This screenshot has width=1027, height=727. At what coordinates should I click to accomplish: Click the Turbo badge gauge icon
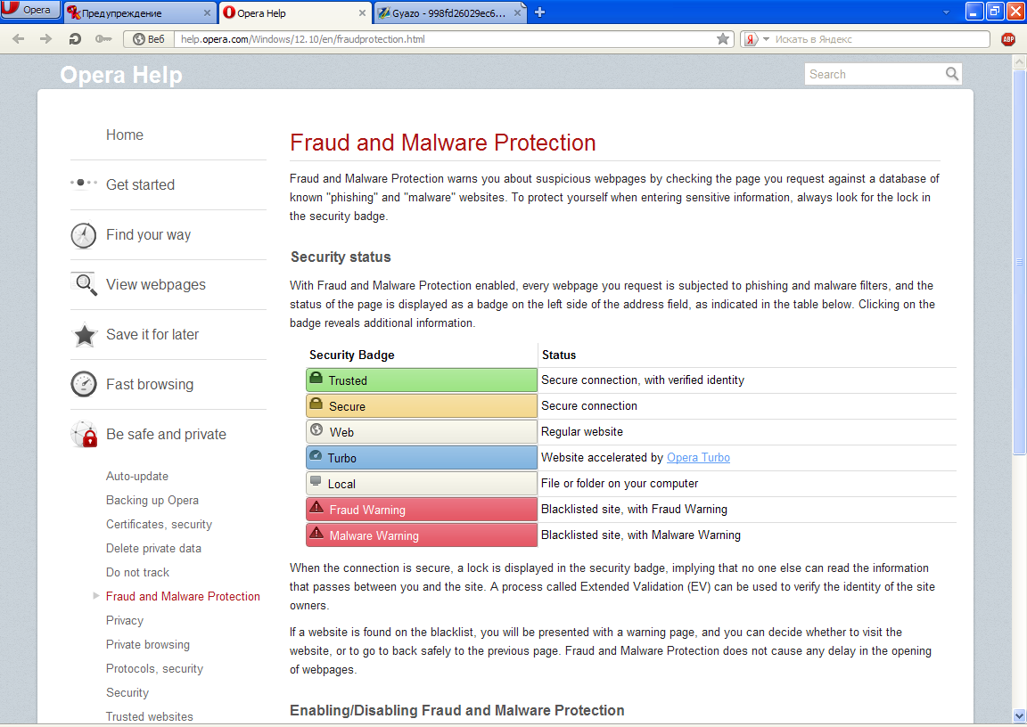tap(316, 455)
